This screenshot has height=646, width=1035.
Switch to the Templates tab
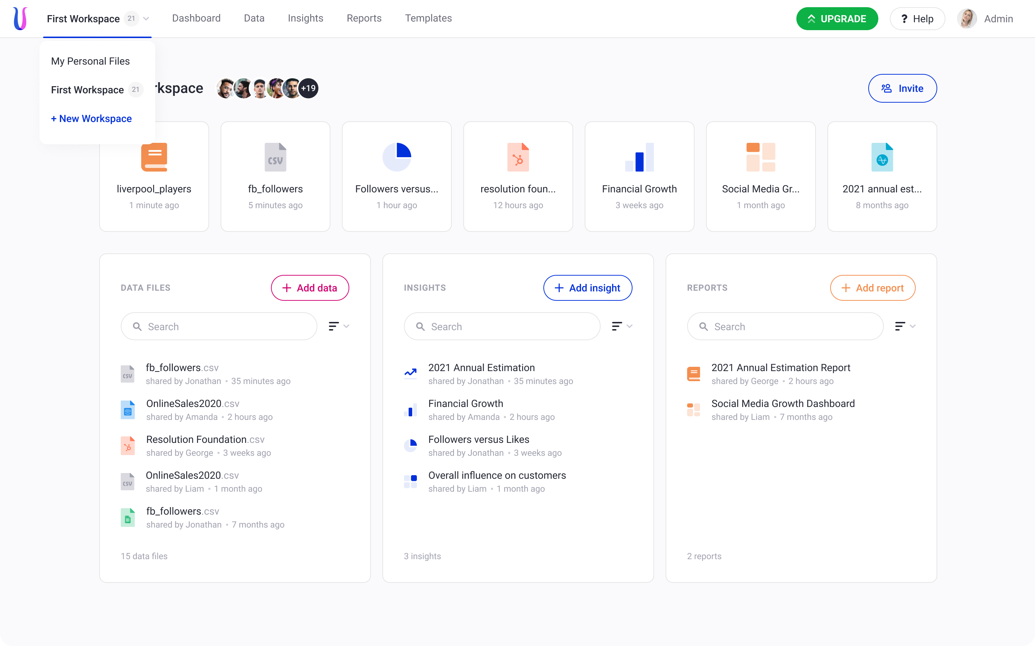coord(428,18)
